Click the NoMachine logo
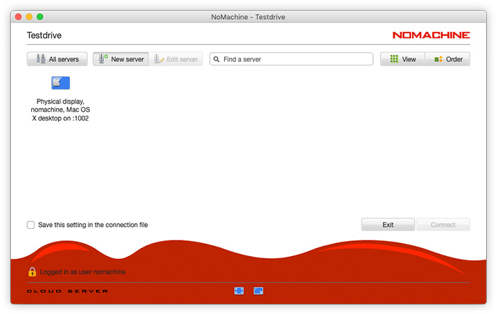Screen dimensions: 497x314 point(431,35)
